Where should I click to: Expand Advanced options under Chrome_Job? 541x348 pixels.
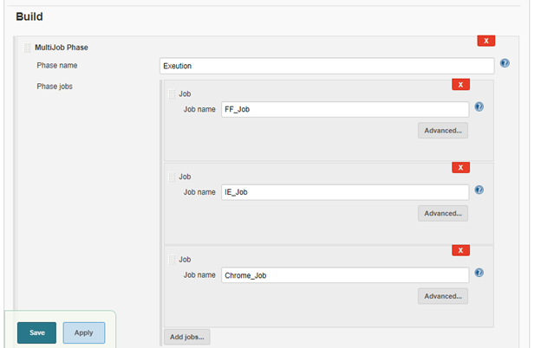tap(443, 296)
